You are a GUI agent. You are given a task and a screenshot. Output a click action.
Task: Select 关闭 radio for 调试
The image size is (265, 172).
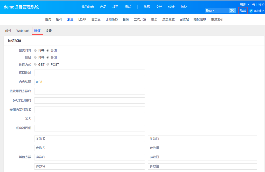[x=48, y=58]
